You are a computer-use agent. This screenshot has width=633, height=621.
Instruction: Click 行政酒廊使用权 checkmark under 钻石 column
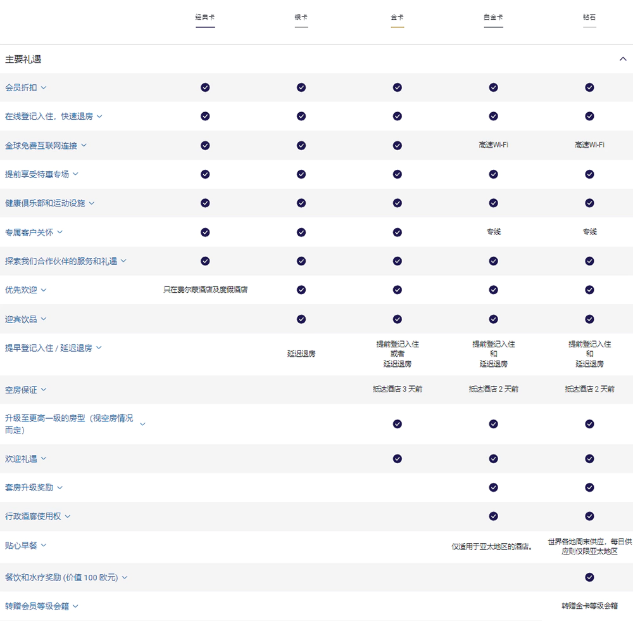pyautogui.click(x=589, y=516)
